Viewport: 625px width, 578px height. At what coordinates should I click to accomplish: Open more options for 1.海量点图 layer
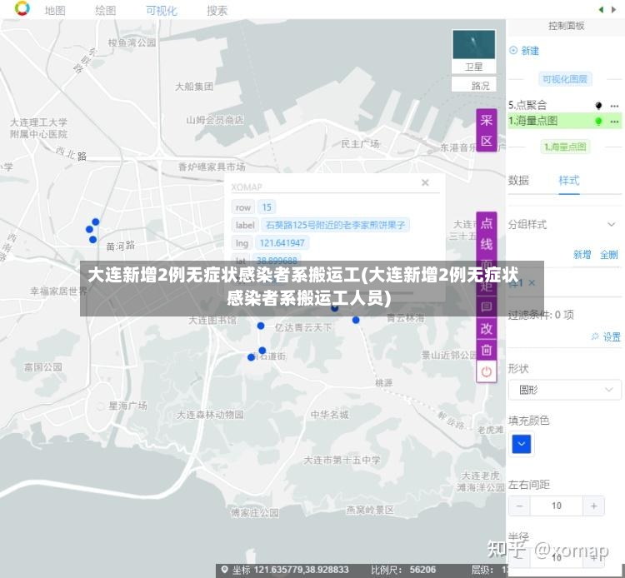pos(614,121)
